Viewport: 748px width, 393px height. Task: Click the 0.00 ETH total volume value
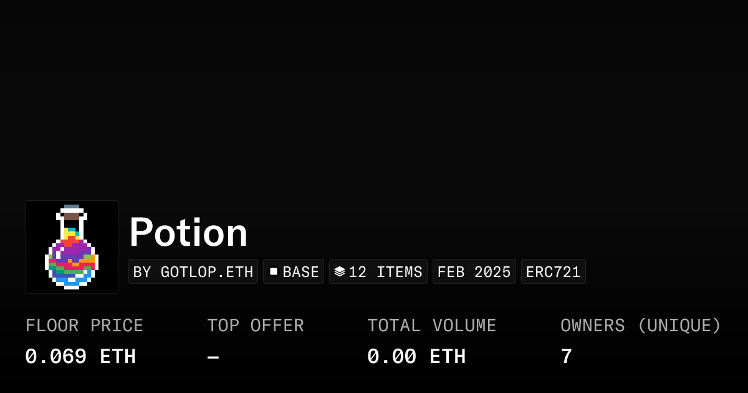[416, 357]
